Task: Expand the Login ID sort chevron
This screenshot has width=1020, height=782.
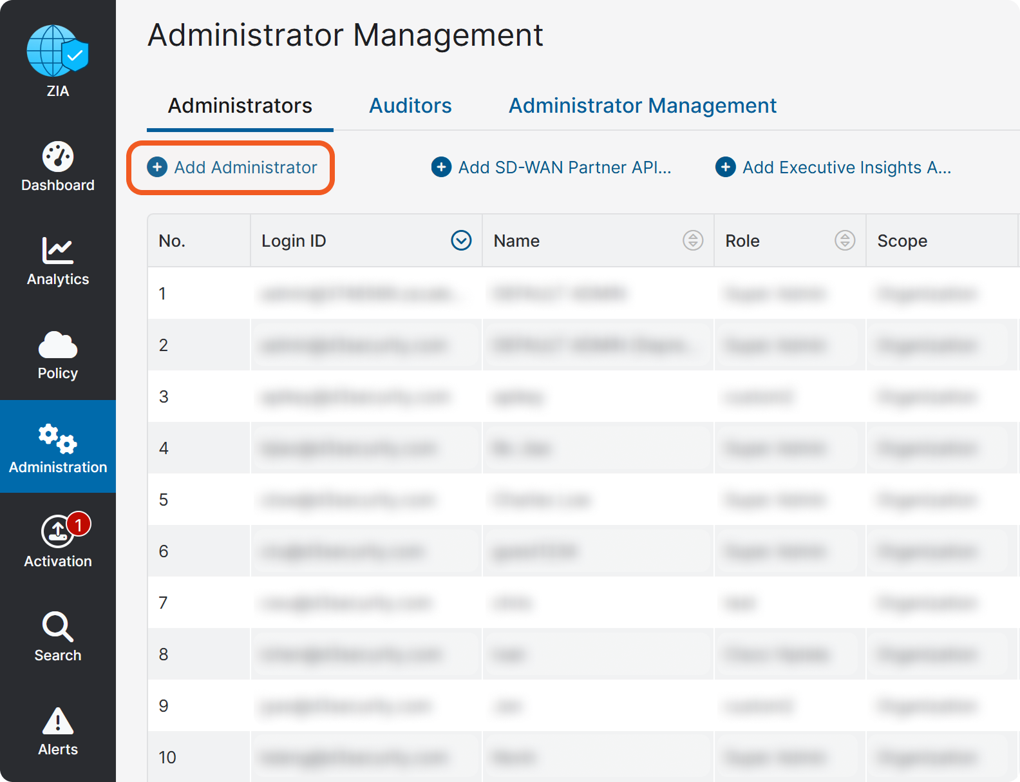Action: point(461,240)
